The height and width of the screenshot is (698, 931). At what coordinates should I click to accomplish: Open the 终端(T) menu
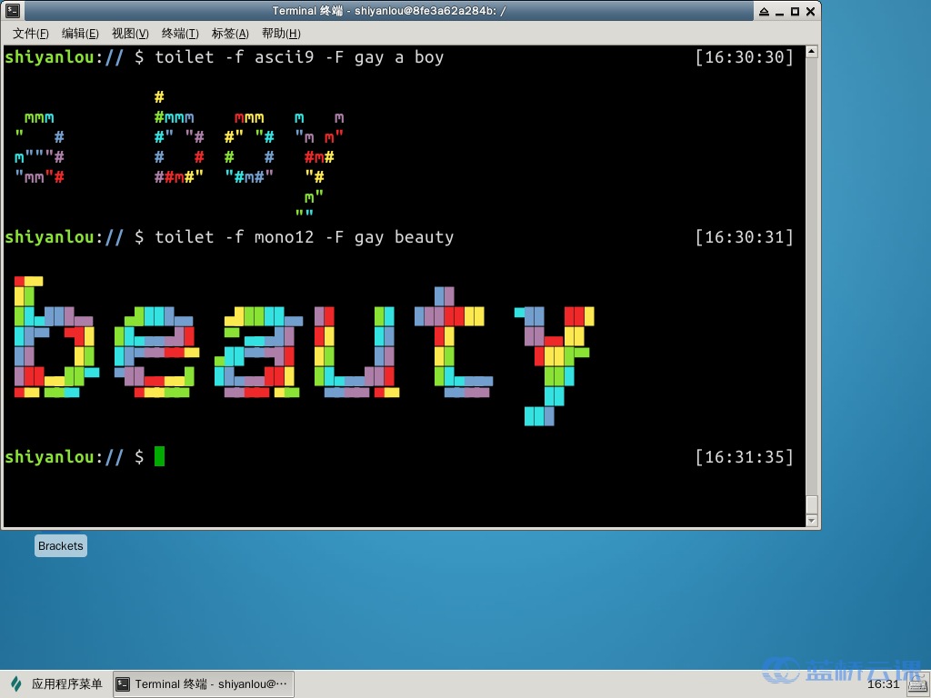point(180,34)
